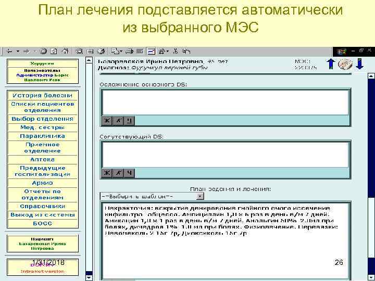Open История болезни in sidebar
Image resolution: width=375 pixels, height=281 pixels.
point(42,95)
